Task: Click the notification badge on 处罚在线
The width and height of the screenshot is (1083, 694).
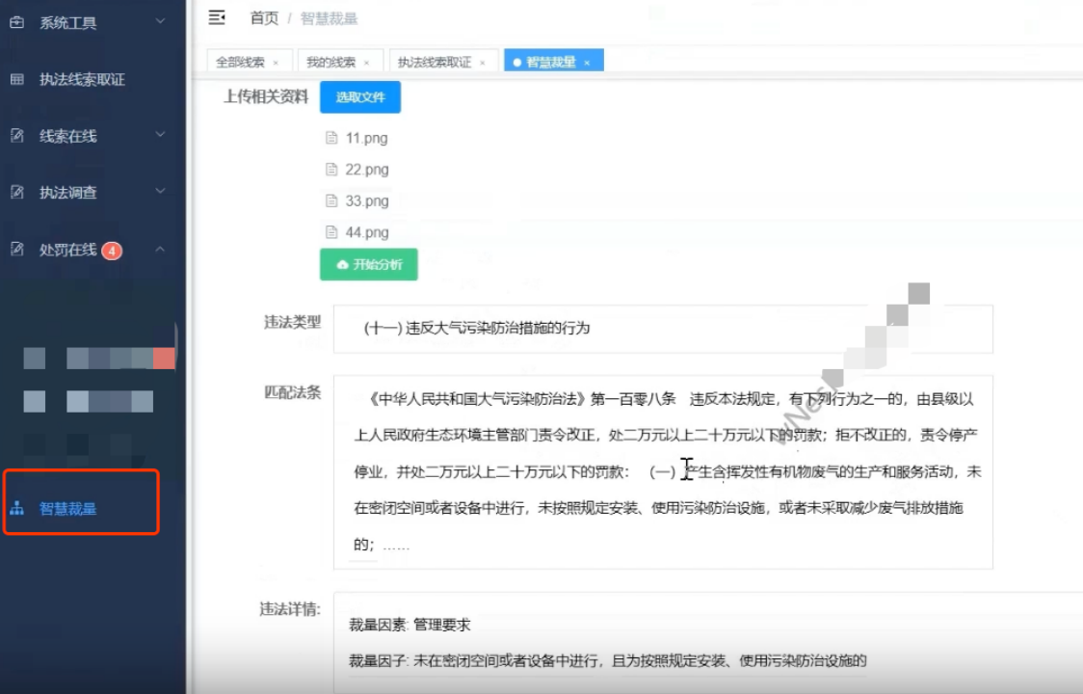Action: (x=110, y=253)
